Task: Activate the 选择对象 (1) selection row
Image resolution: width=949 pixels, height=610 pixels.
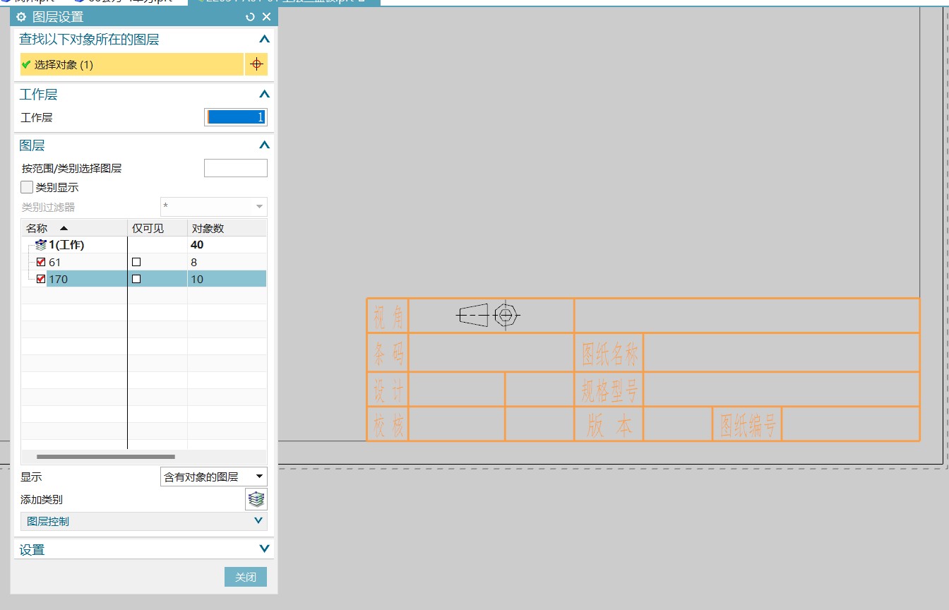Action: tap(132, 64)
